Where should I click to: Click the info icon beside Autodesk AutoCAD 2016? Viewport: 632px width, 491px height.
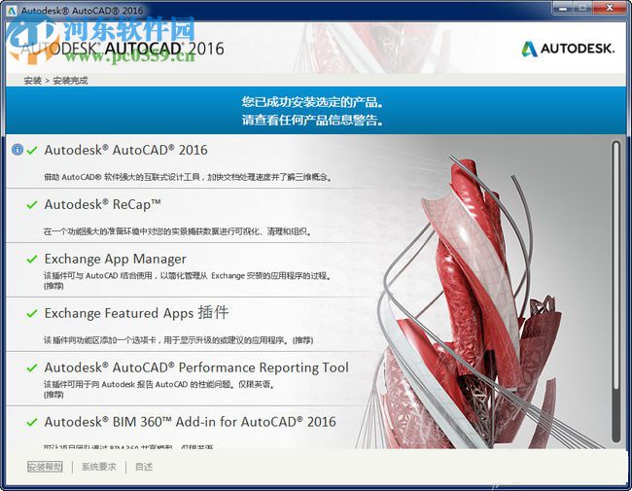click(18, 150)
